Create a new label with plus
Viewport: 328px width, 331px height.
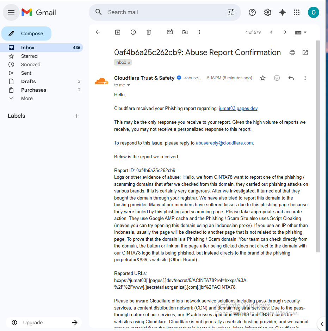[77, 116]
